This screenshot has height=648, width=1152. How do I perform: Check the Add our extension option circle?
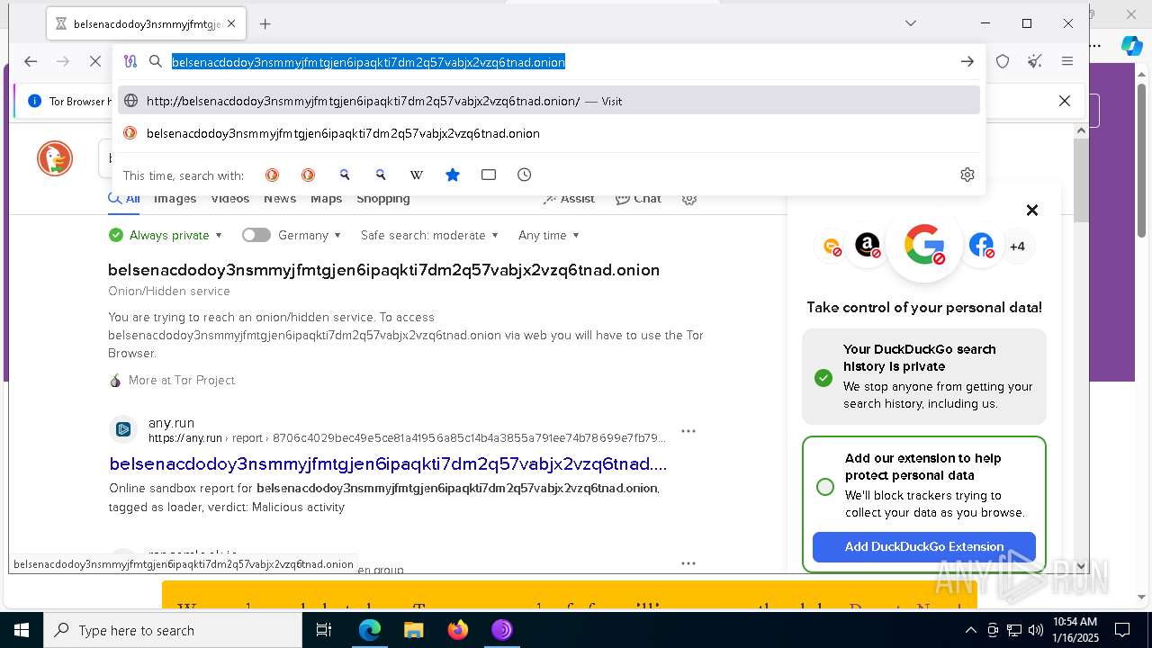pyautogui.click(x=825, y=487)
